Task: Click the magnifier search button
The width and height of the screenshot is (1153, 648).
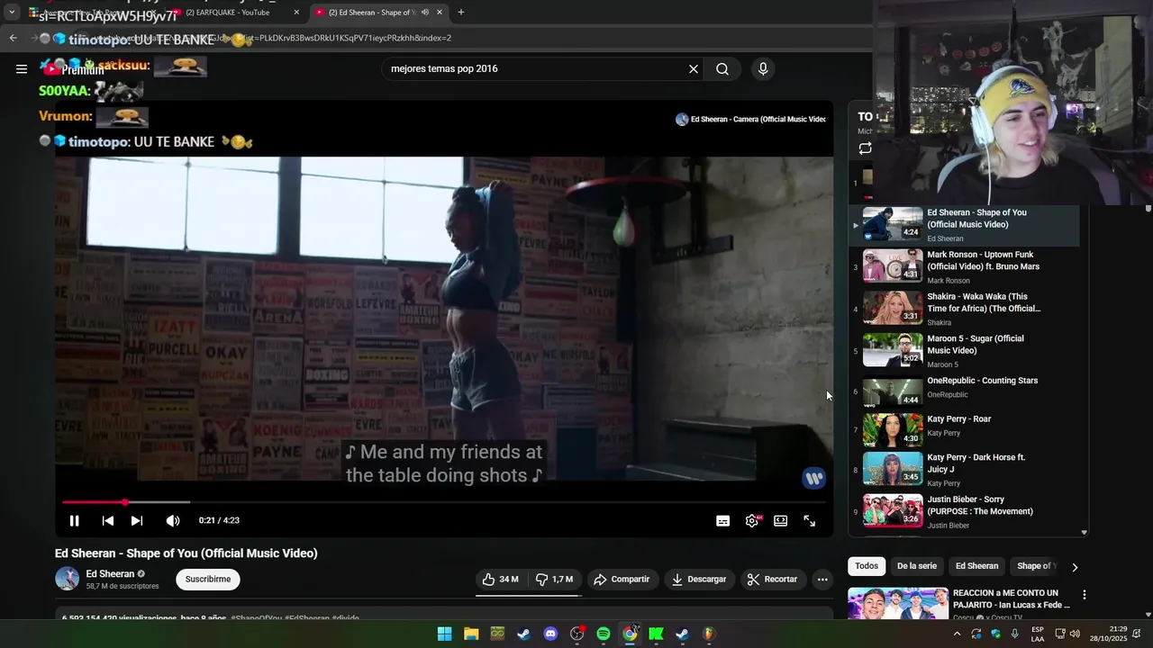Action: pos(722,68)
